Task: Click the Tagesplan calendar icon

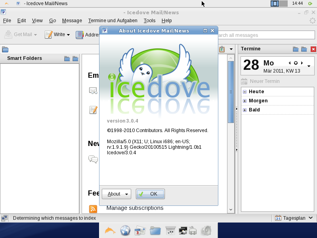Action: (279, 218)
